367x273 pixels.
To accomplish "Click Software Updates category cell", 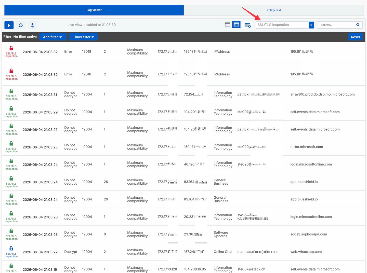I will click(221, 234).
